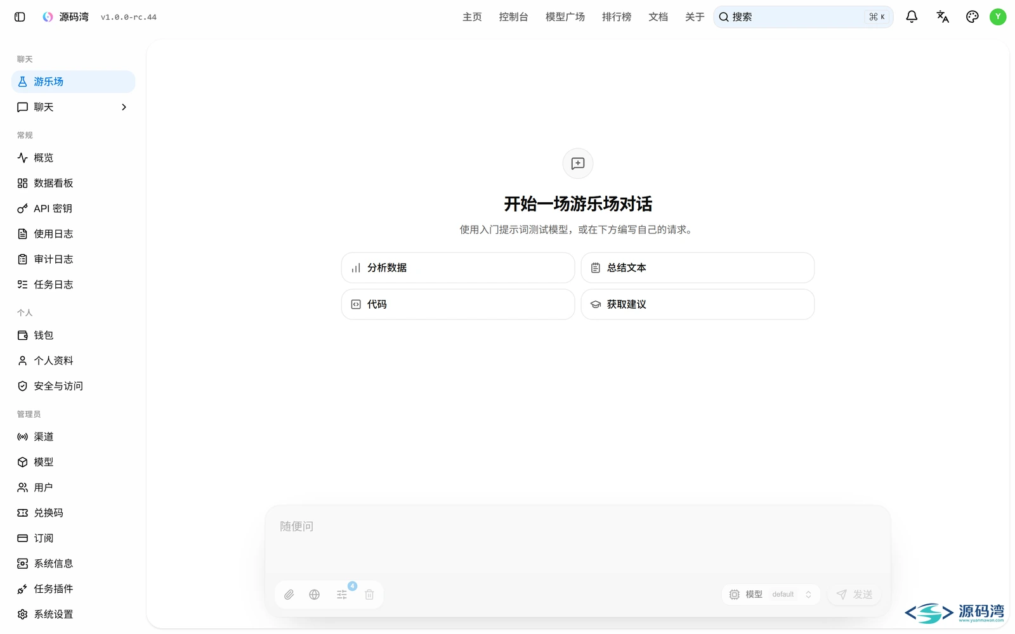Open the 模型 default model selector

click(771, 595)
